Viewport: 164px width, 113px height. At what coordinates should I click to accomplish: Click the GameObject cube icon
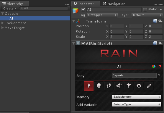[x=76, y=11]
